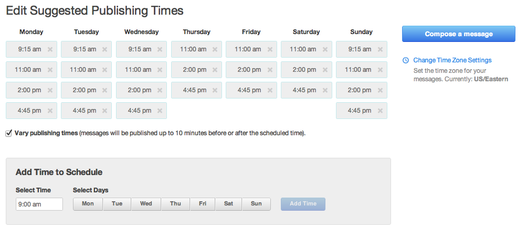Click Compose a message button
Viewport: 527px width, 239px height.
[459, 34]
